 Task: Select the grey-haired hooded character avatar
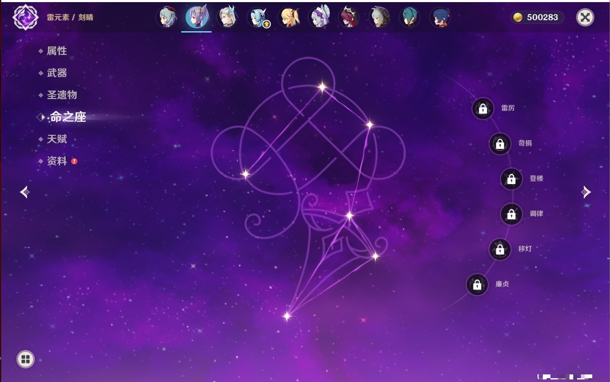click(x=379, y=17)
